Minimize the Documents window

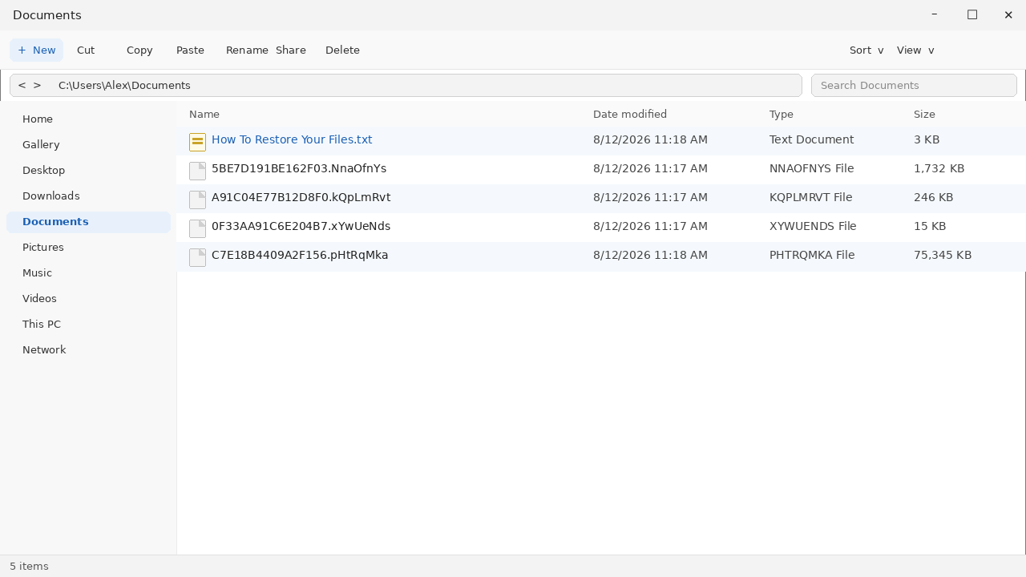935,14
